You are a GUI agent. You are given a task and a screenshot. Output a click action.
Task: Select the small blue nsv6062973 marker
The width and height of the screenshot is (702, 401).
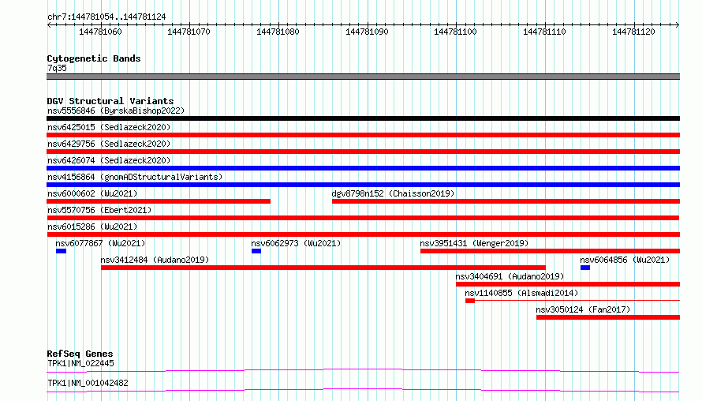pyautogui.click(x=256, y=251)
